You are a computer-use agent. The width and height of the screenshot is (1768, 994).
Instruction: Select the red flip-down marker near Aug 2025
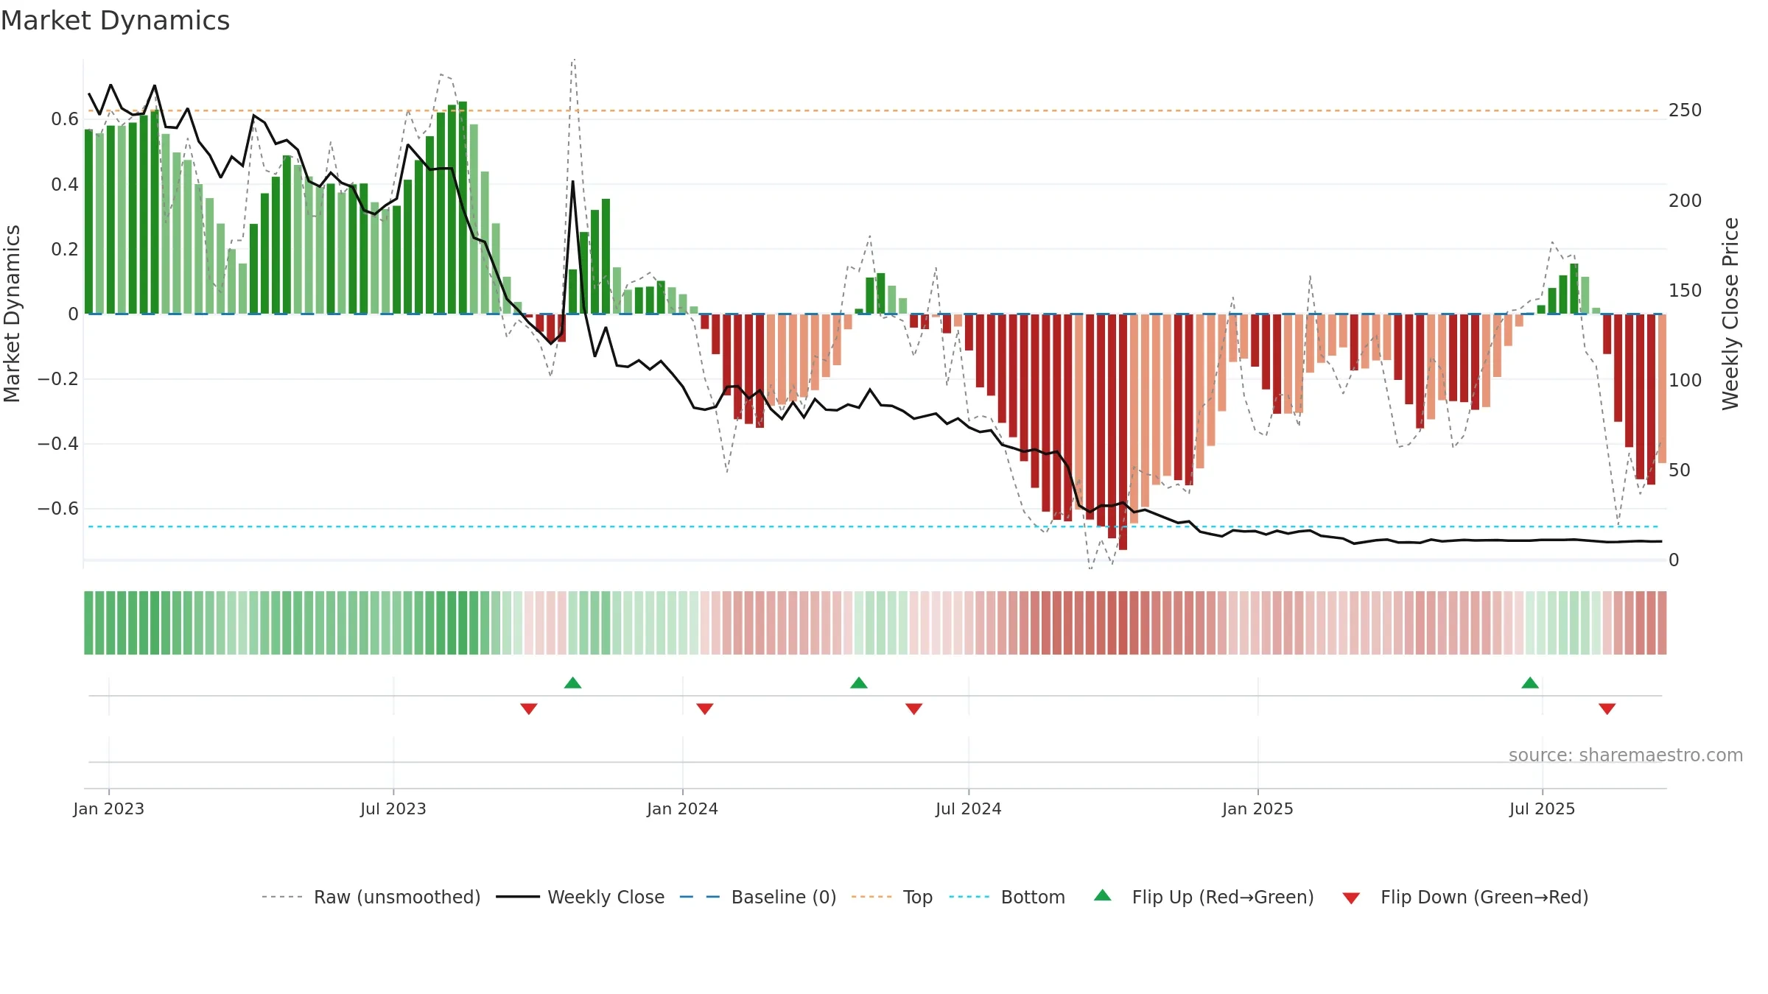[x=1607, y=708]
